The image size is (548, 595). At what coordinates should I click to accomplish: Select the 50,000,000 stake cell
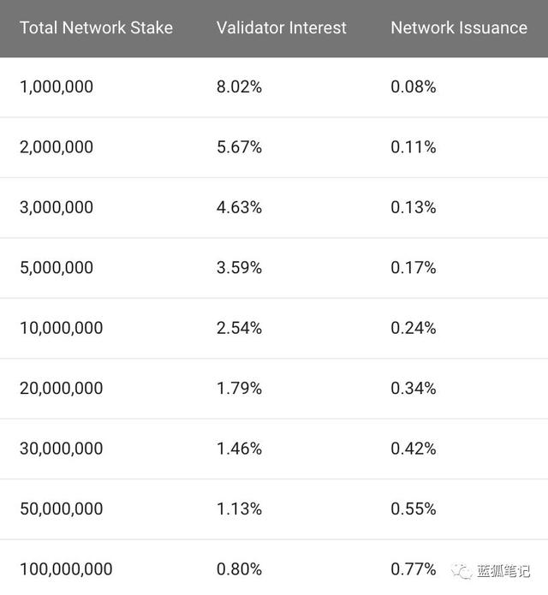click(62, 509)
